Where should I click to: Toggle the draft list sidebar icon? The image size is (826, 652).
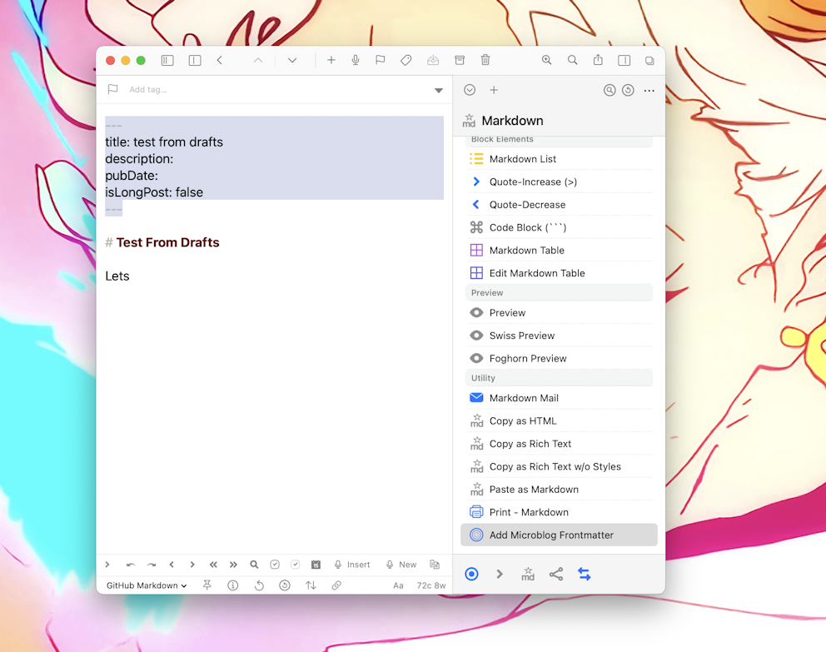167,61
